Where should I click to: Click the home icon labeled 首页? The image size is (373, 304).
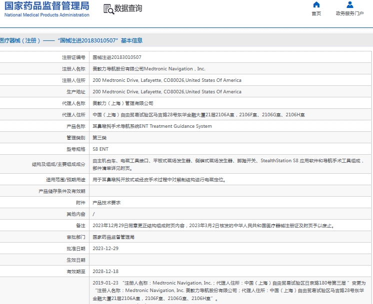pyautogui.click(x=316, y=4)
